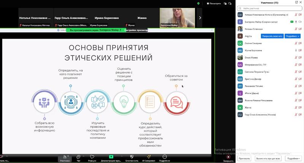The width and height of the screenshot is (304, 163).
Task: Open Настройки просмотра view options menu
Action: pyautogui.click(x=136, y=30)
